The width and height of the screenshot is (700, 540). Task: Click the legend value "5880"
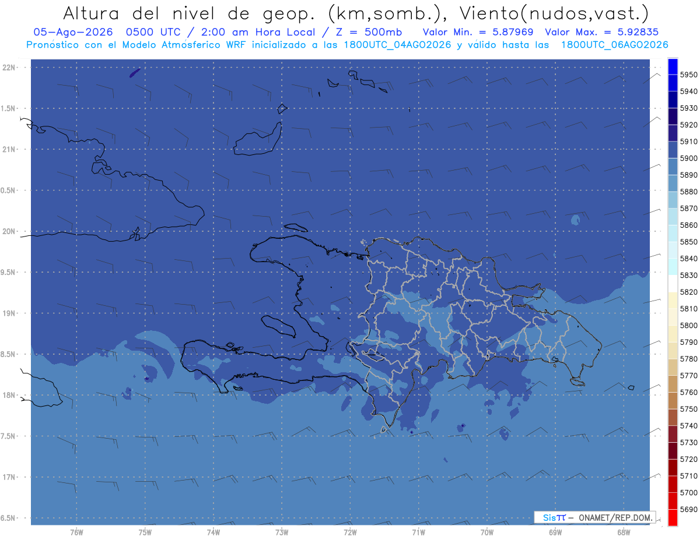[x=688, y=192]
